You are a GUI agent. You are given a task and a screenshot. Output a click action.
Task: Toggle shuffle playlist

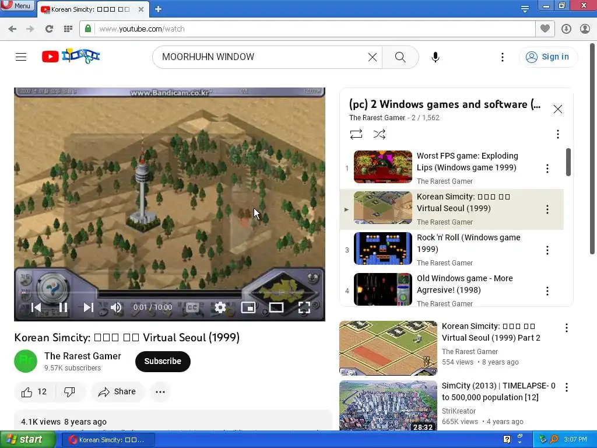379,134
